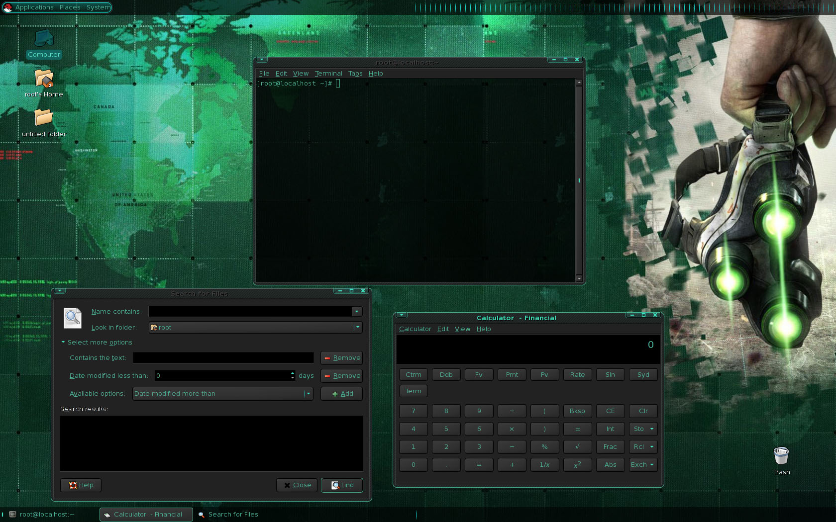The height and width of the screenshot is (522, 836).
Task: Click the Calculator divide button
Action: 512,411
